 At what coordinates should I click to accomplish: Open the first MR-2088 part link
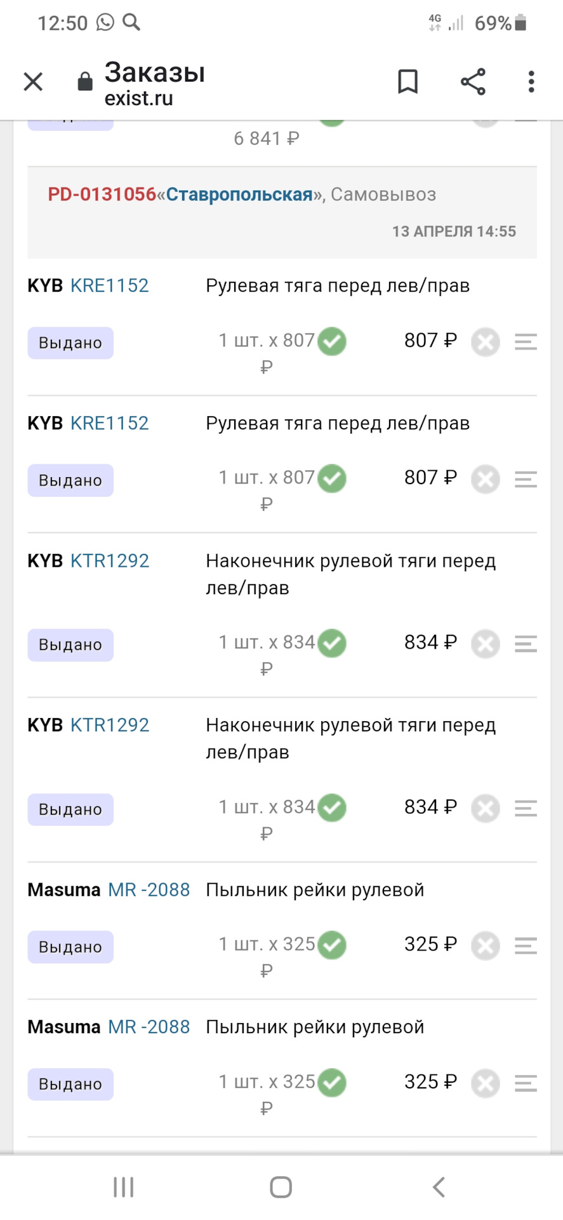coord(149,890)
